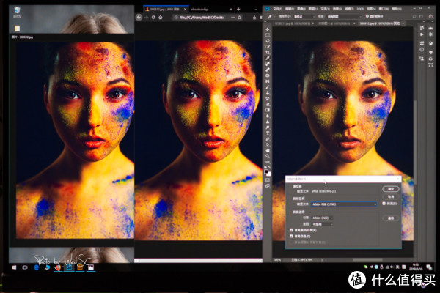Click Cancel (取消) in the dialog

(391, 196)
